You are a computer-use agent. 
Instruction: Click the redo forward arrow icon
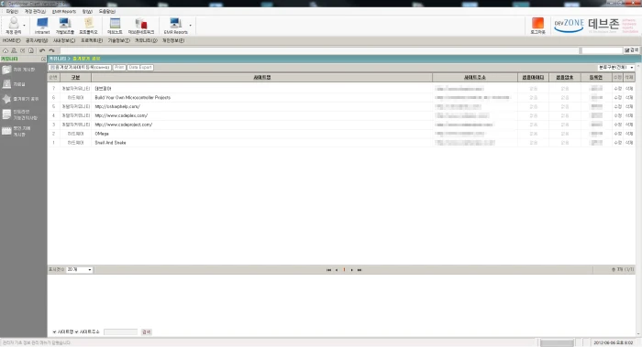click(51, 50)
